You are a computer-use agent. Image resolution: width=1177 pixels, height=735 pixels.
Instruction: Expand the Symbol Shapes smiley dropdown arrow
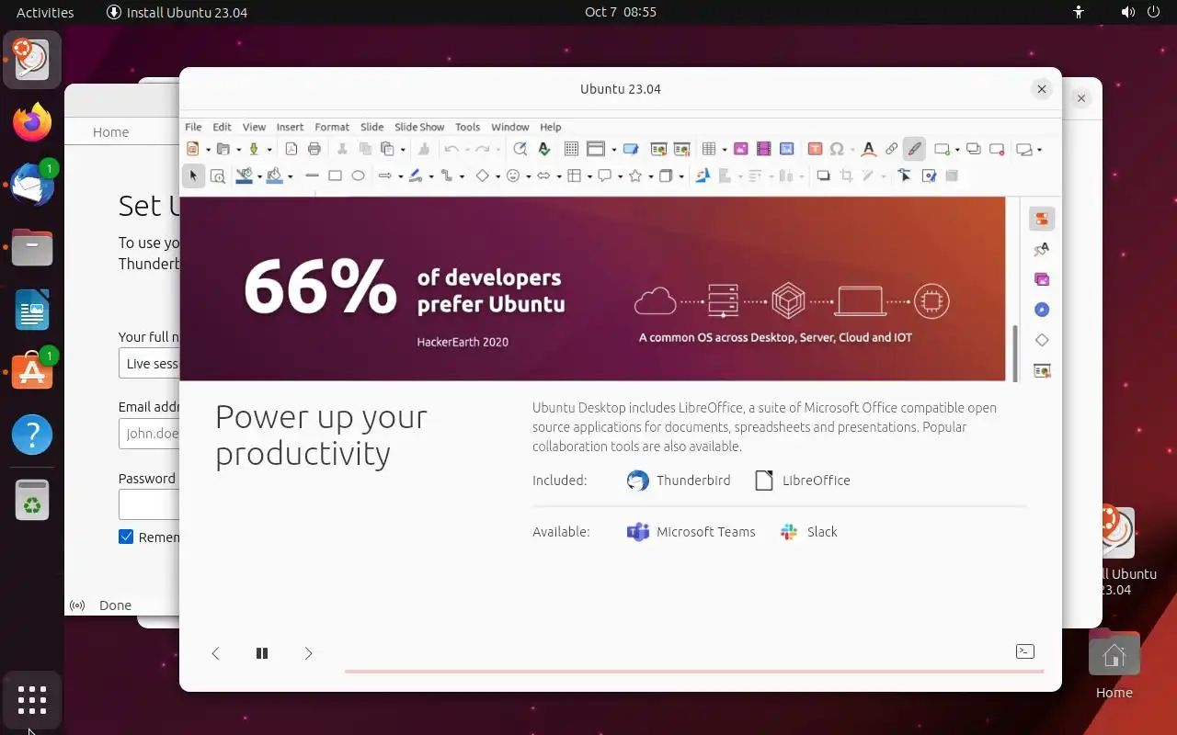tap(529, 176)
